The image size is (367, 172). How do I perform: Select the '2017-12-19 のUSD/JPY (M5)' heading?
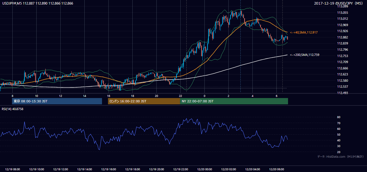pos(339,3)
